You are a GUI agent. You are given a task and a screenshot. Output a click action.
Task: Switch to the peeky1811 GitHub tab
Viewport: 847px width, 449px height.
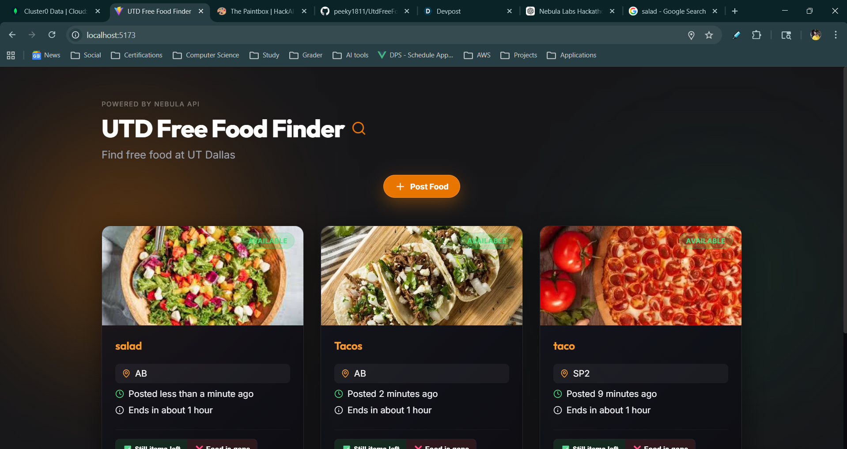click(364, 11)
